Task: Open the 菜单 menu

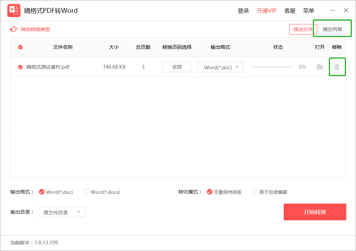Action: click(x=309, y=11)
